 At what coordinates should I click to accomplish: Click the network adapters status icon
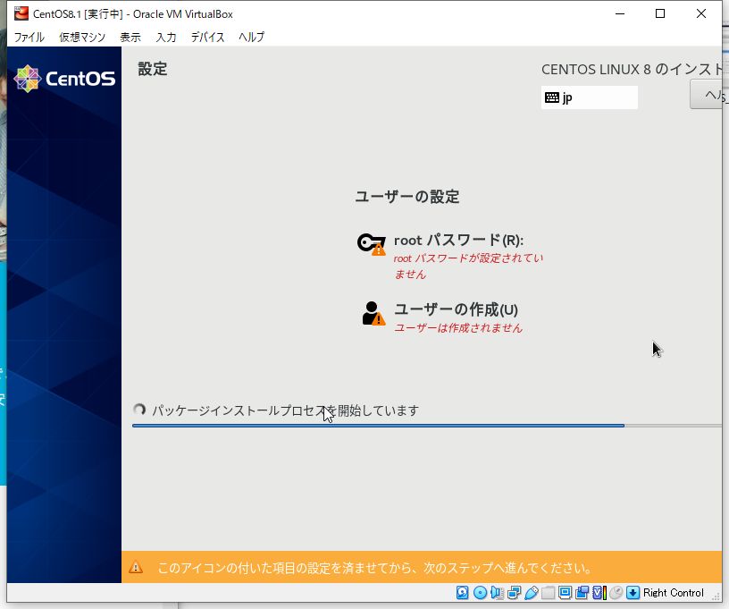[x=515, y=592]
